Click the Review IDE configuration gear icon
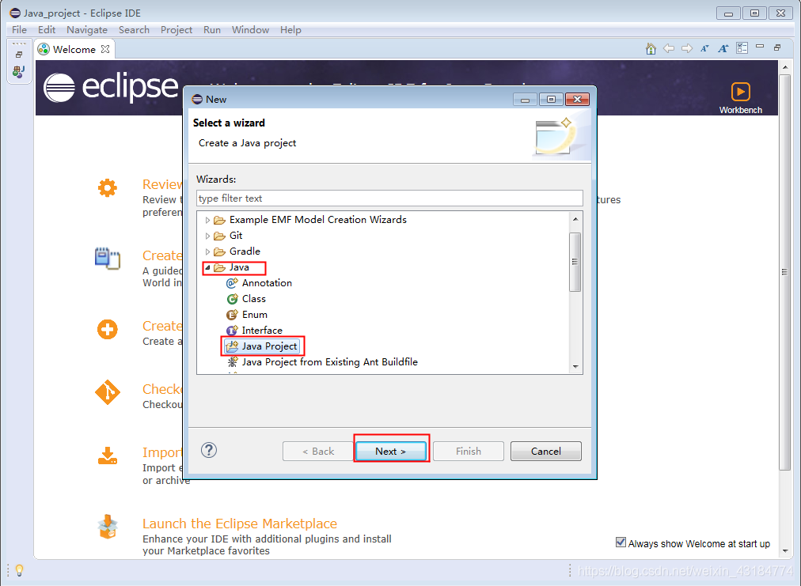The image size is (801, 586). tap(108, 188)
